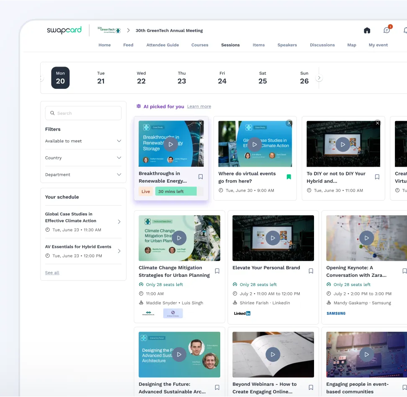Click the AI picked for you sparkle icon
Viewport: 407px width, 397px height.
[x=139, y=106]
